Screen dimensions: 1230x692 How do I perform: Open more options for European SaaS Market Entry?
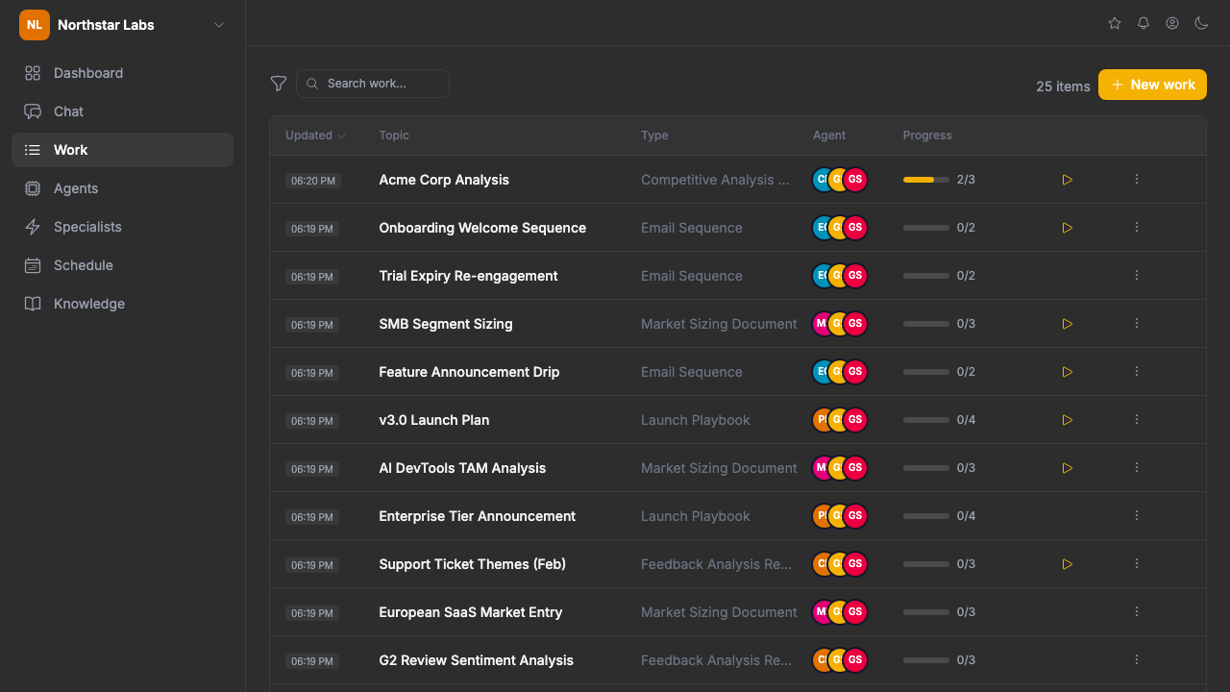[1137, 612]
